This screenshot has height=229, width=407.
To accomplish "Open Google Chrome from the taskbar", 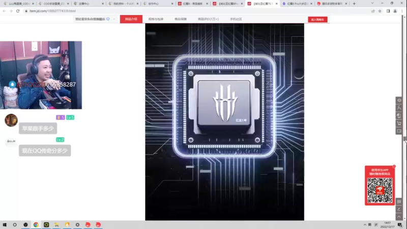I will (x=36, y=224).
